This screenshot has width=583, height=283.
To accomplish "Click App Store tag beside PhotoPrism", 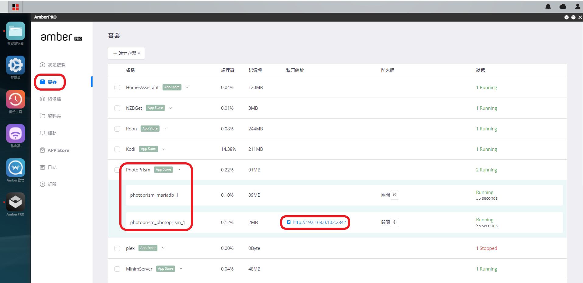I will click(163, 170).
